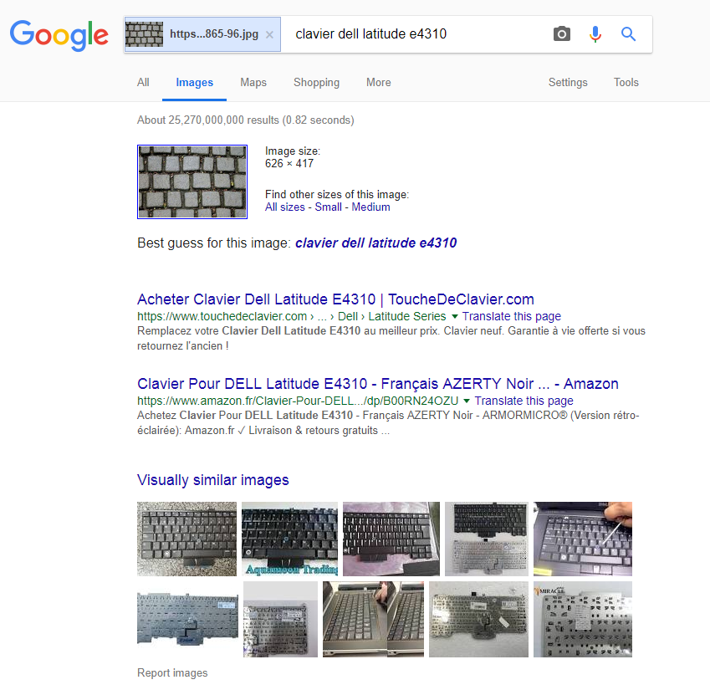Open the Settings menu

568,83
